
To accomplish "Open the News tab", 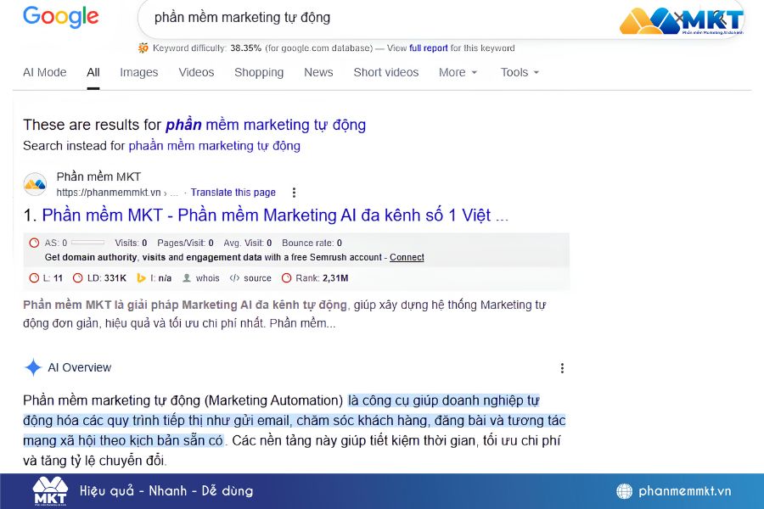I will (x=318, y=72).
